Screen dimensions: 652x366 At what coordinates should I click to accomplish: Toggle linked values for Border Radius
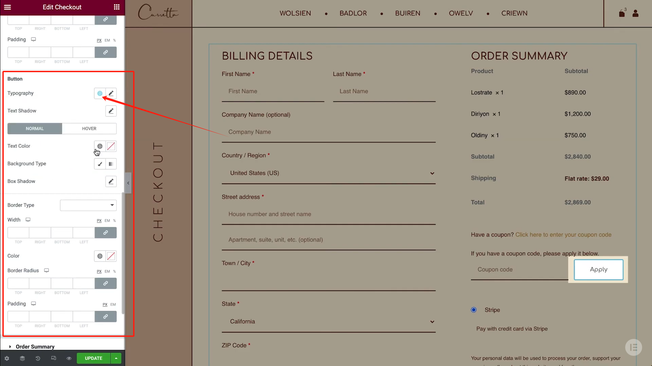[x=105, y=283]
